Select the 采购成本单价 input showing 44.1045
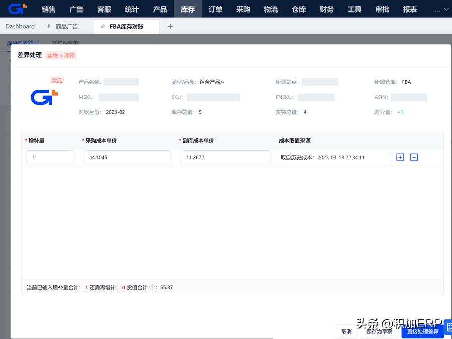Screen dimensions: 452x339 [127, 157]
